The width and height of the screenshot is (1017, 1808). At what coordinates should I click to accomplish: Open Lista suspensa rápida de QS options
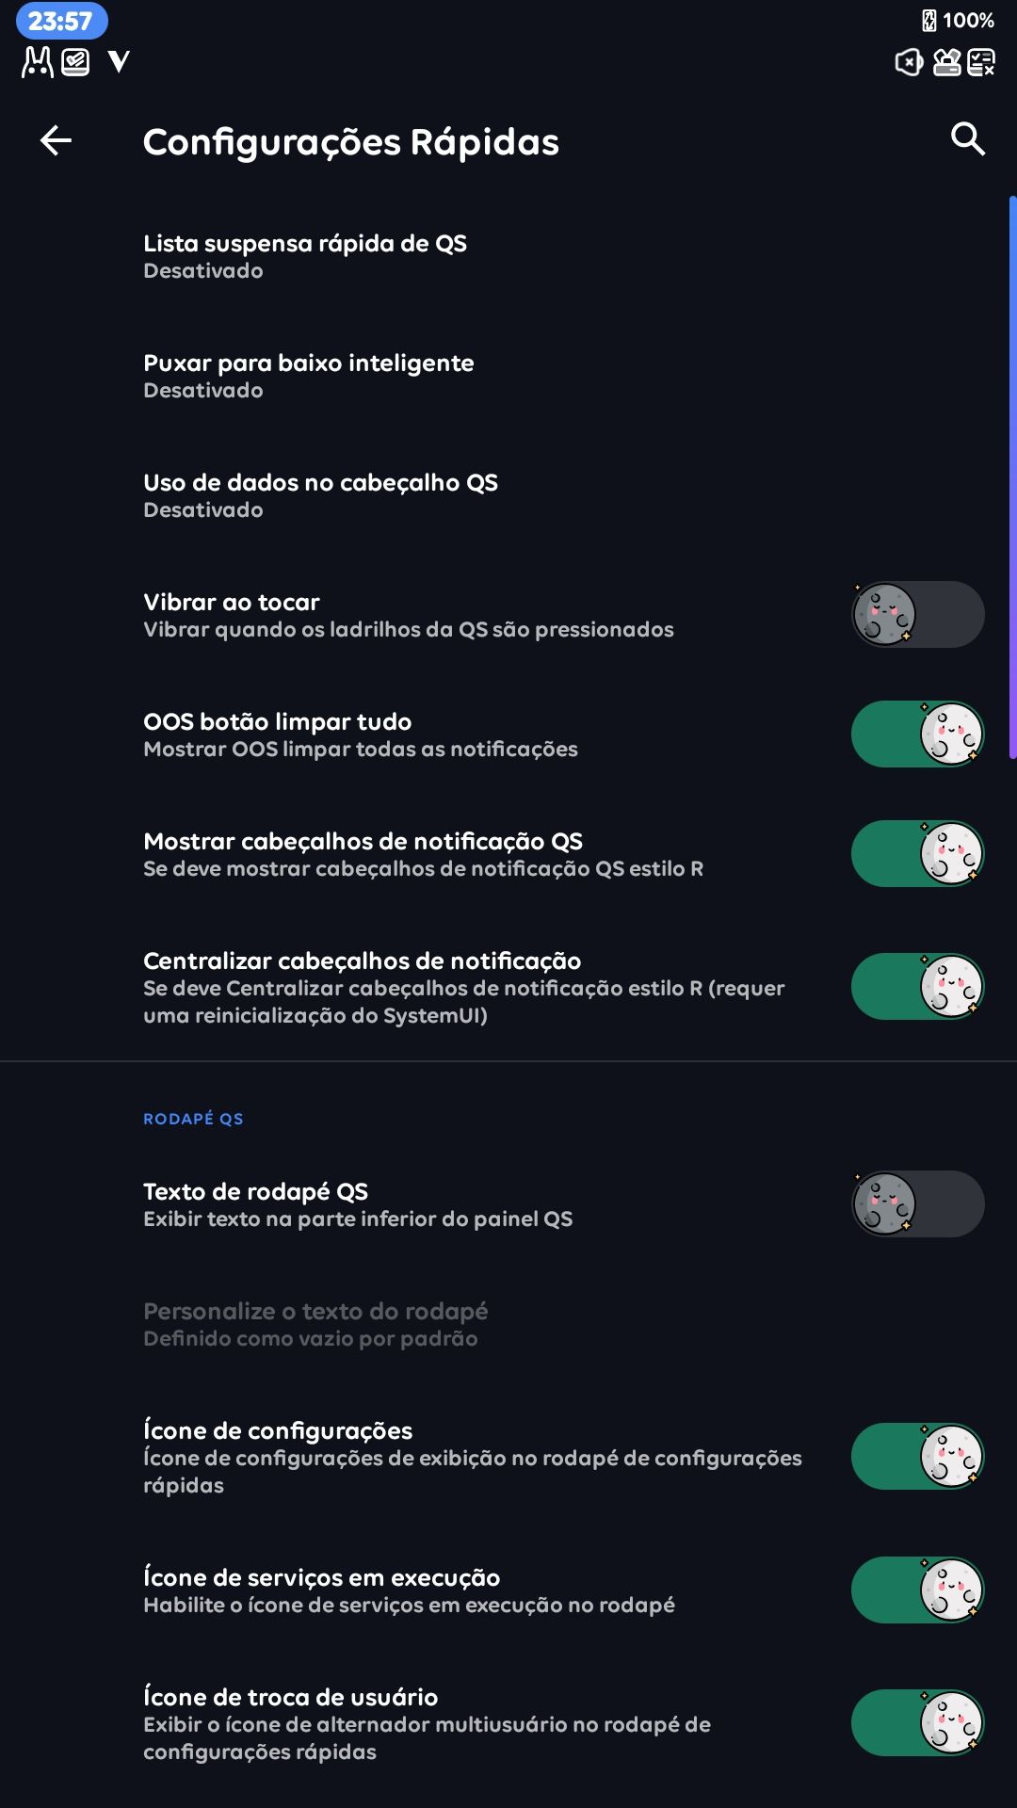[305, 256]
